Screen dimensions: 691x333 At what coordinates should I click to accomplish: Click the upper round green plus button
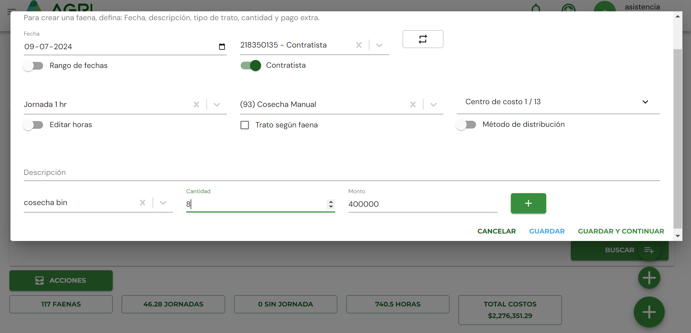(x=649, y=278)
